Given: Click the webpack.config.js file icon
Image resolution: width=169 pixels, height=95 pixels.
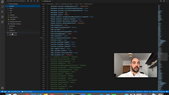Looking at the screenshot, I should (9, 24).
